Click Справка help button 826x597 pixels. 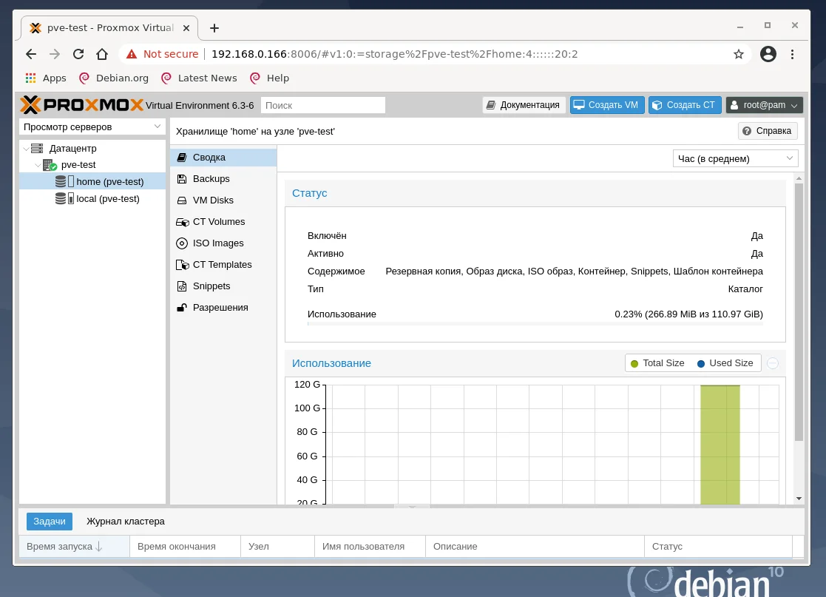click(768, 131)
